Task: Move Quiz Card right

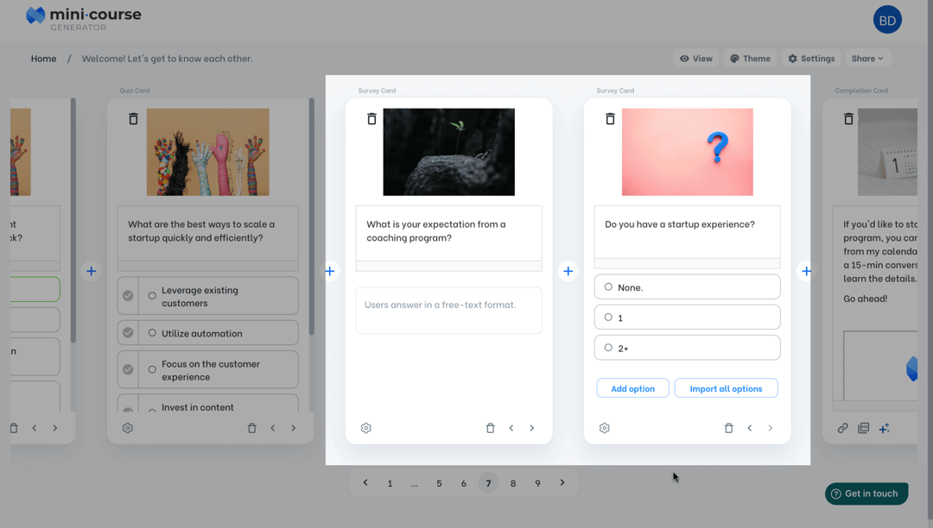Action: click(294, 428)
